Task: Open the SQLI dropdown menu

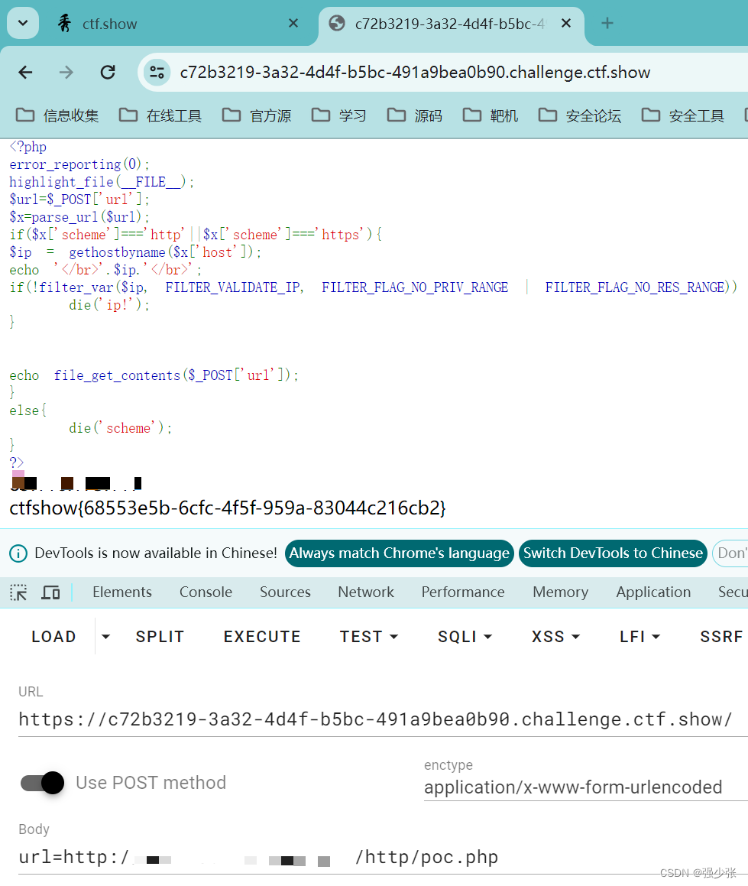Action: tap(465, 637)
